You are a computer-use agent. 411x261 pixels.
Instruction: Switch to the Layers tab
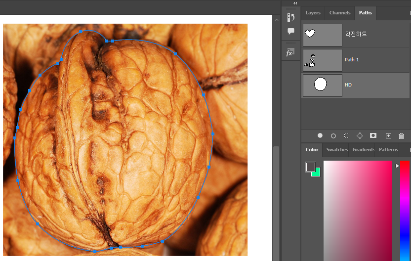(x=313, y=12)
